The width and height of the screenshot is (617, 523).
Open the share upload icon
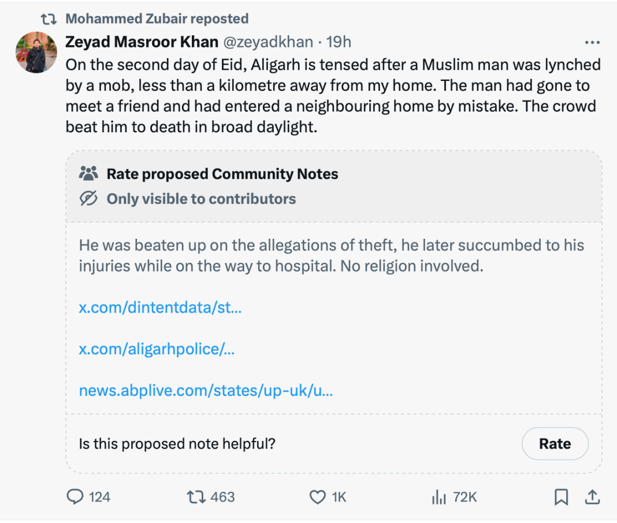pyautogui.click(x=592, y=497)
